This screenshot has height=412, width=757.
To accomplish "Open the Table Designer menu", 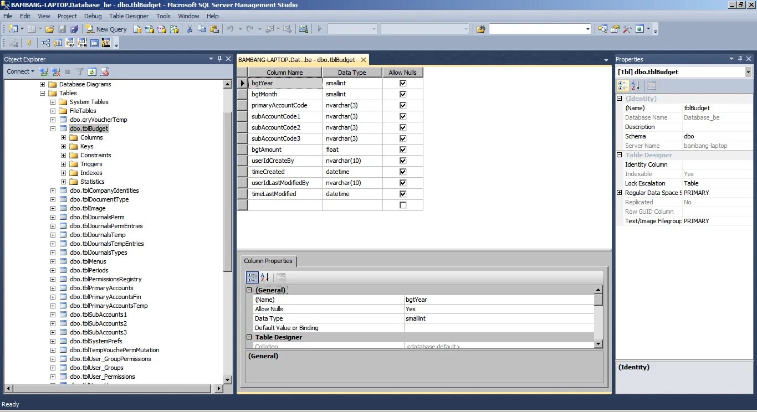I will pyautogui.click(x=129, y=16).
